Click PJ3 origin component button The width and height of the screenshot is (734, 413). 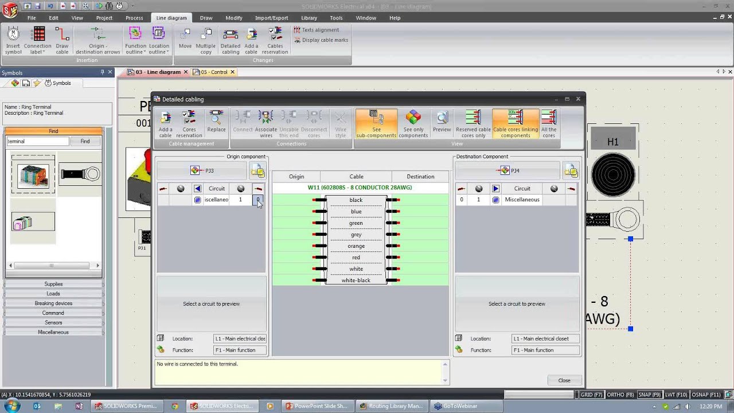pos(202,170)
